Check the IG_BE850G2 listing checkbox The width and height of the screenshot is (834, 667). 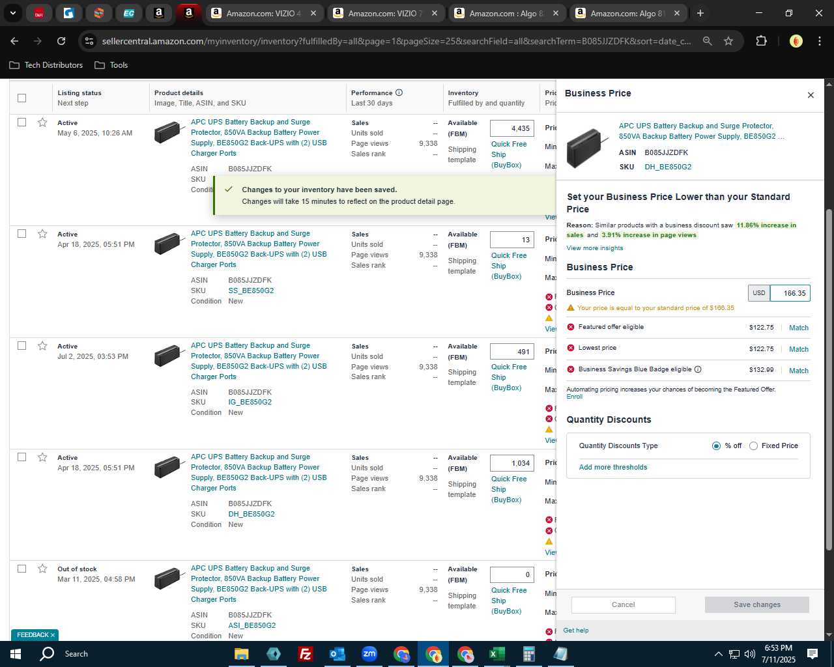[x=22, y=346]
